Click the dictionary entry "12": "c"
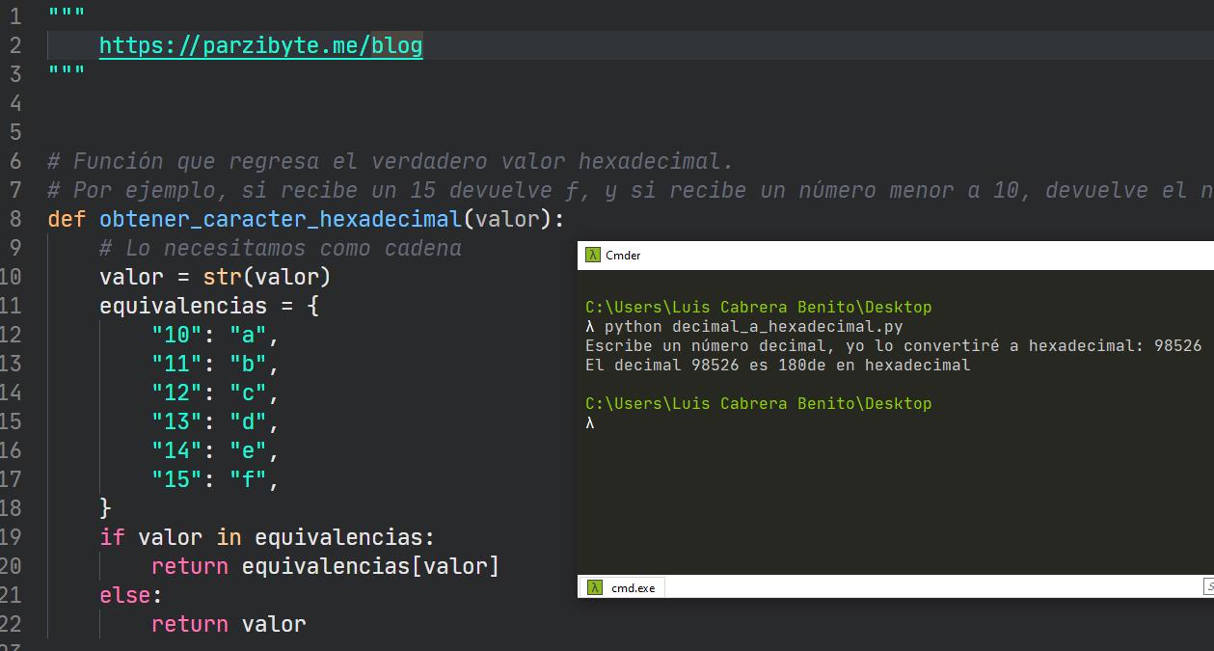The height and width of the screenshot is (651, 1214). 215,393
